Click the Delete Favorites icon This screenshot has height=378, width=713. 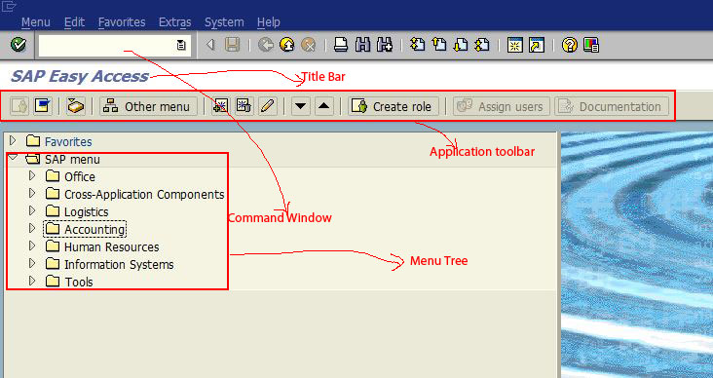tap(244, 106)
